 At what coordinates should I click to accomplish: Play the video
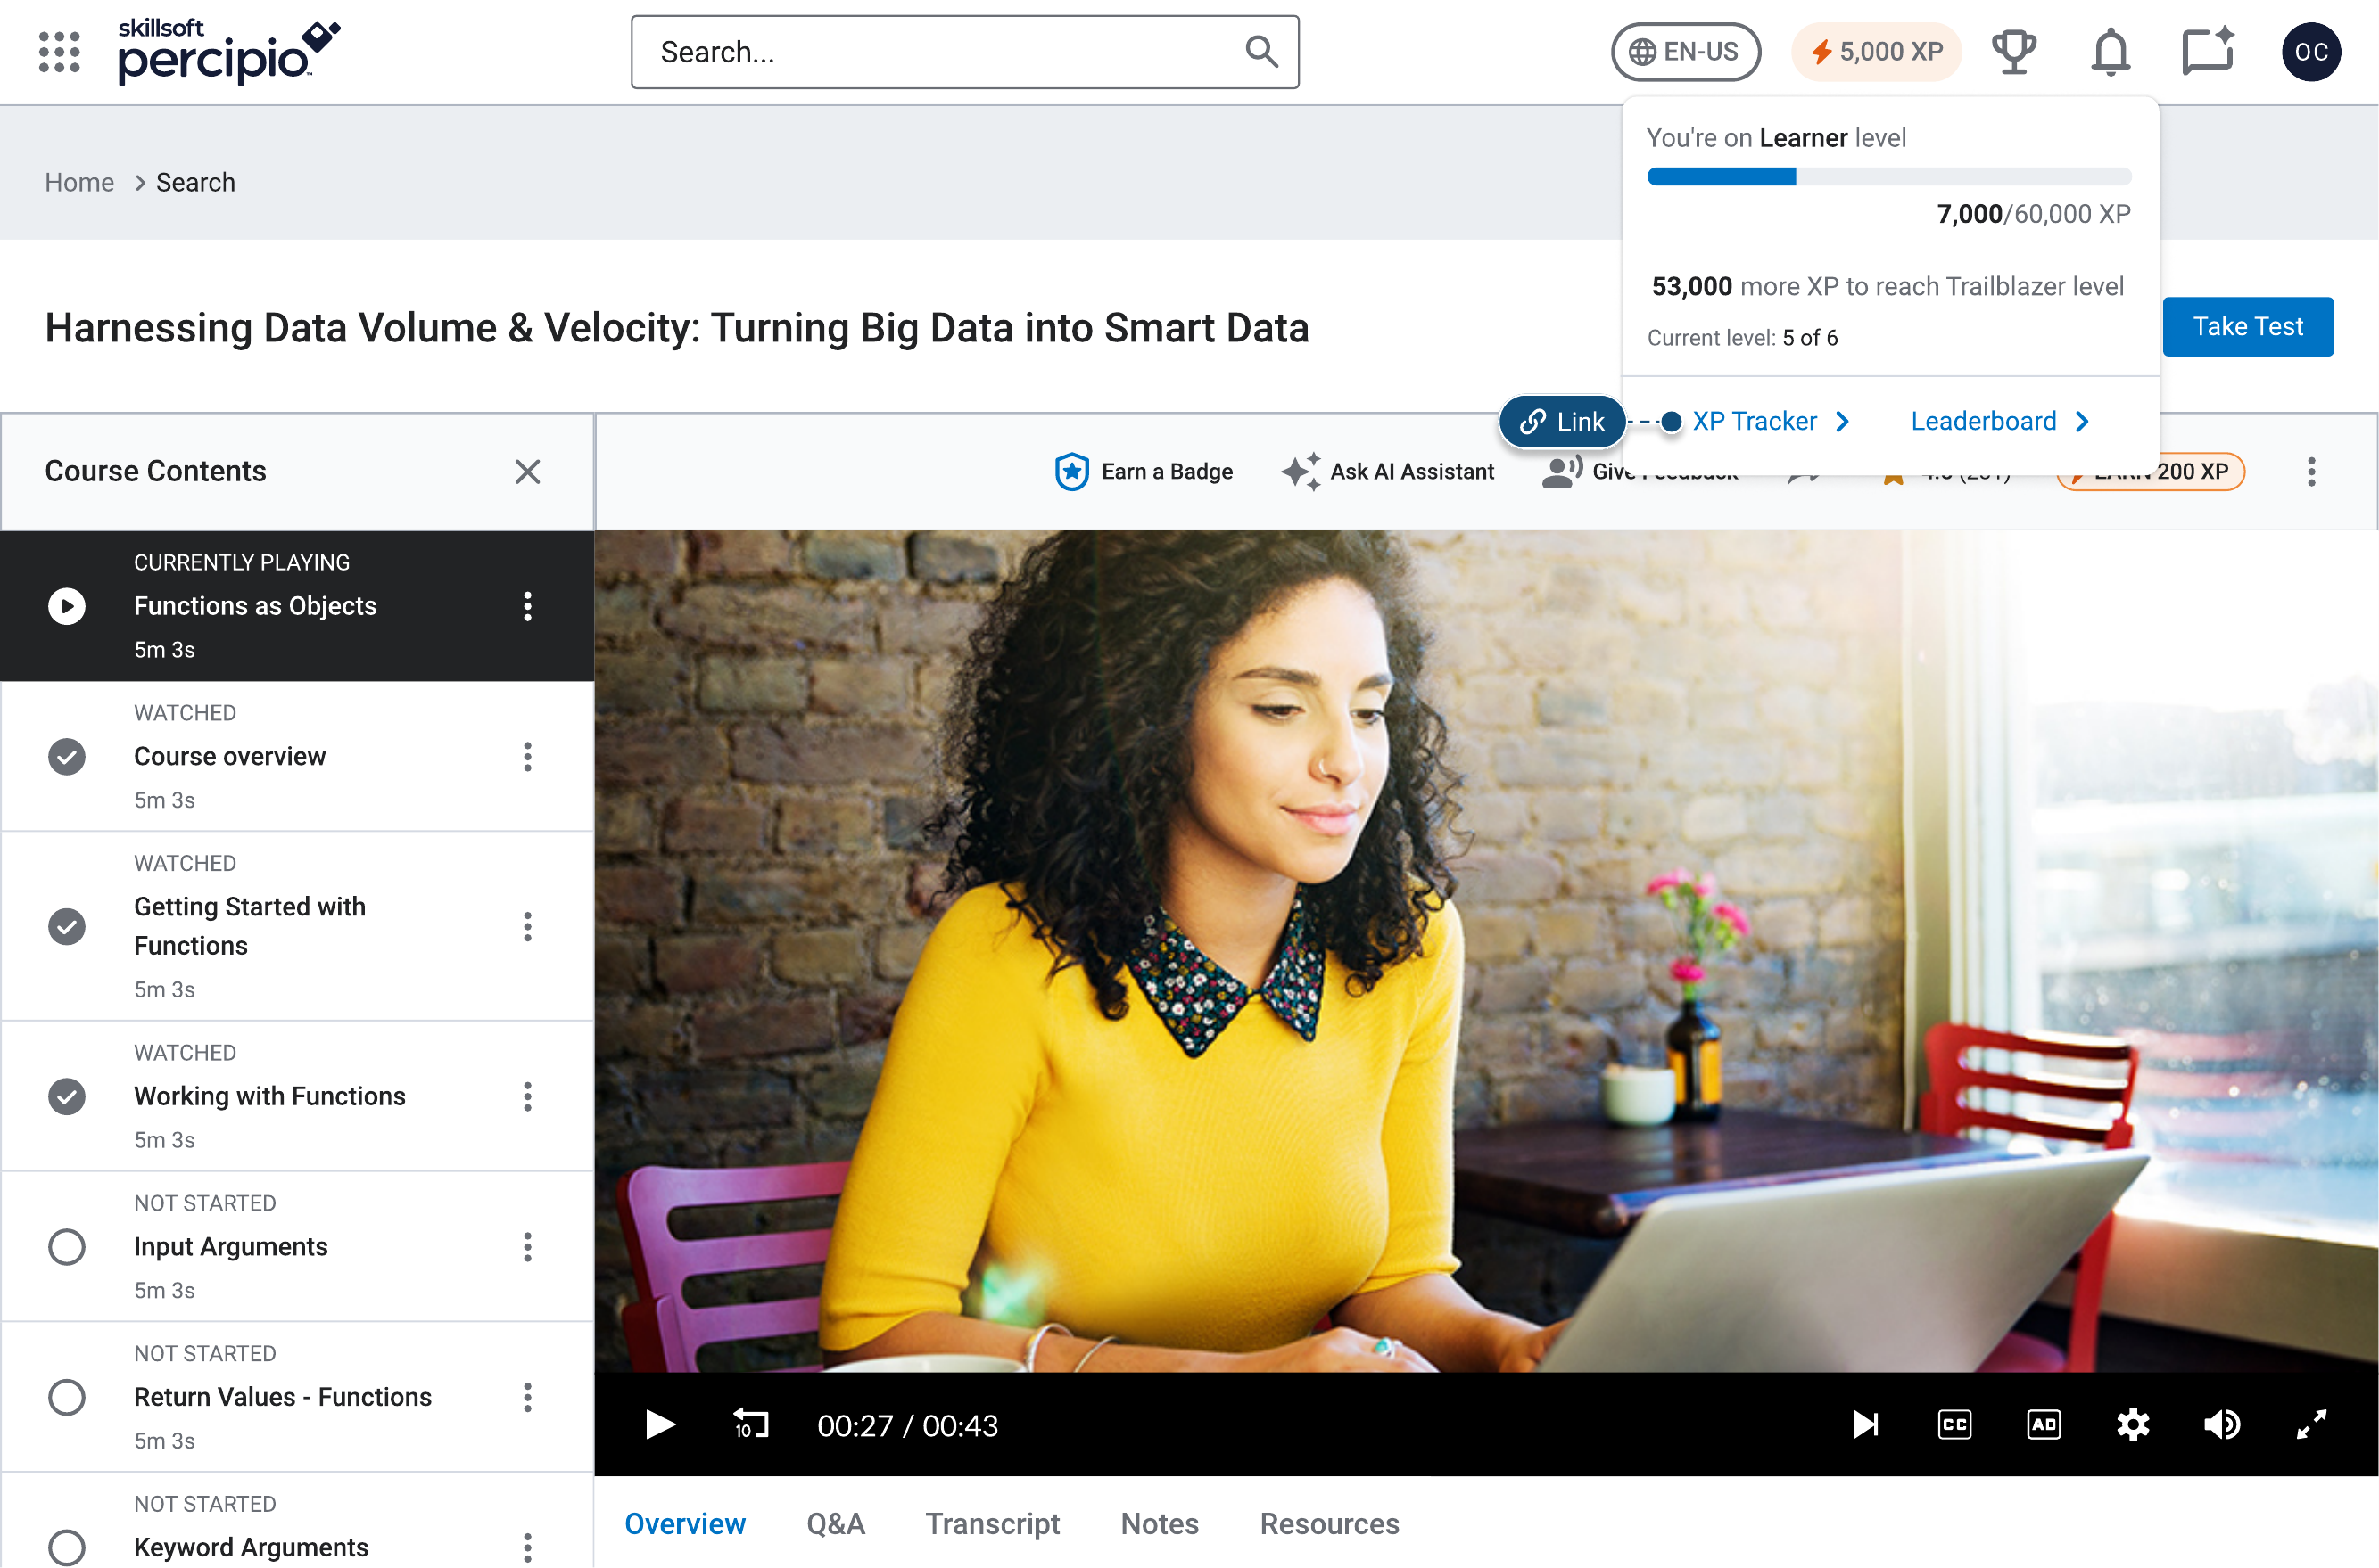[659, 1424]
